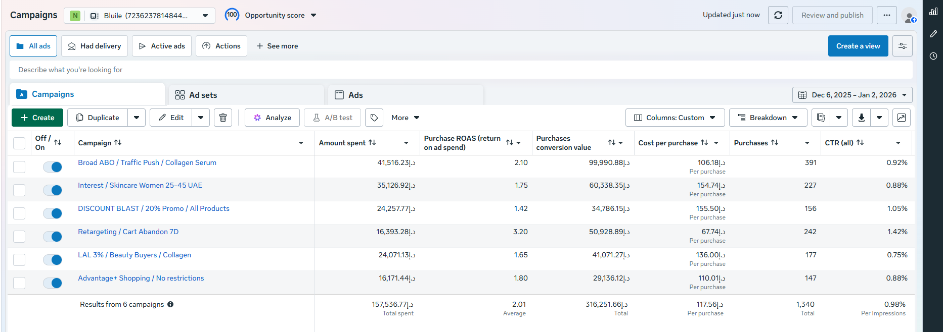Click the Review and publish button

832,15
